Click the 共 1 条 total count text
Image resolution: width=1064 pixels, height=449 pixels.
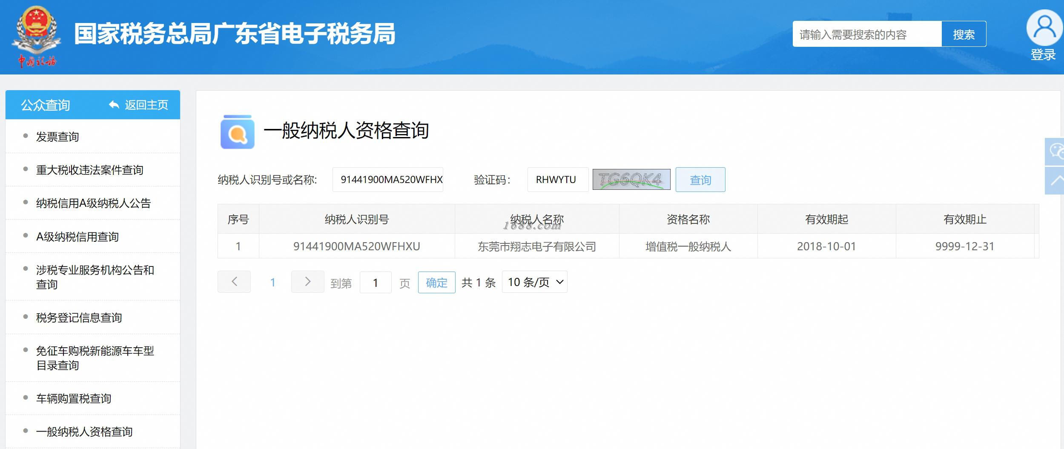point(479,283)
